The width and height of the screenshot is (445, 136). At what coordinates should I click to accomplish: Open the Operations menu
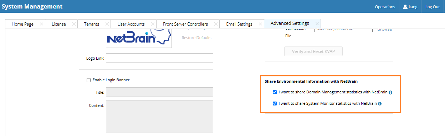click(x=385, y=7)
